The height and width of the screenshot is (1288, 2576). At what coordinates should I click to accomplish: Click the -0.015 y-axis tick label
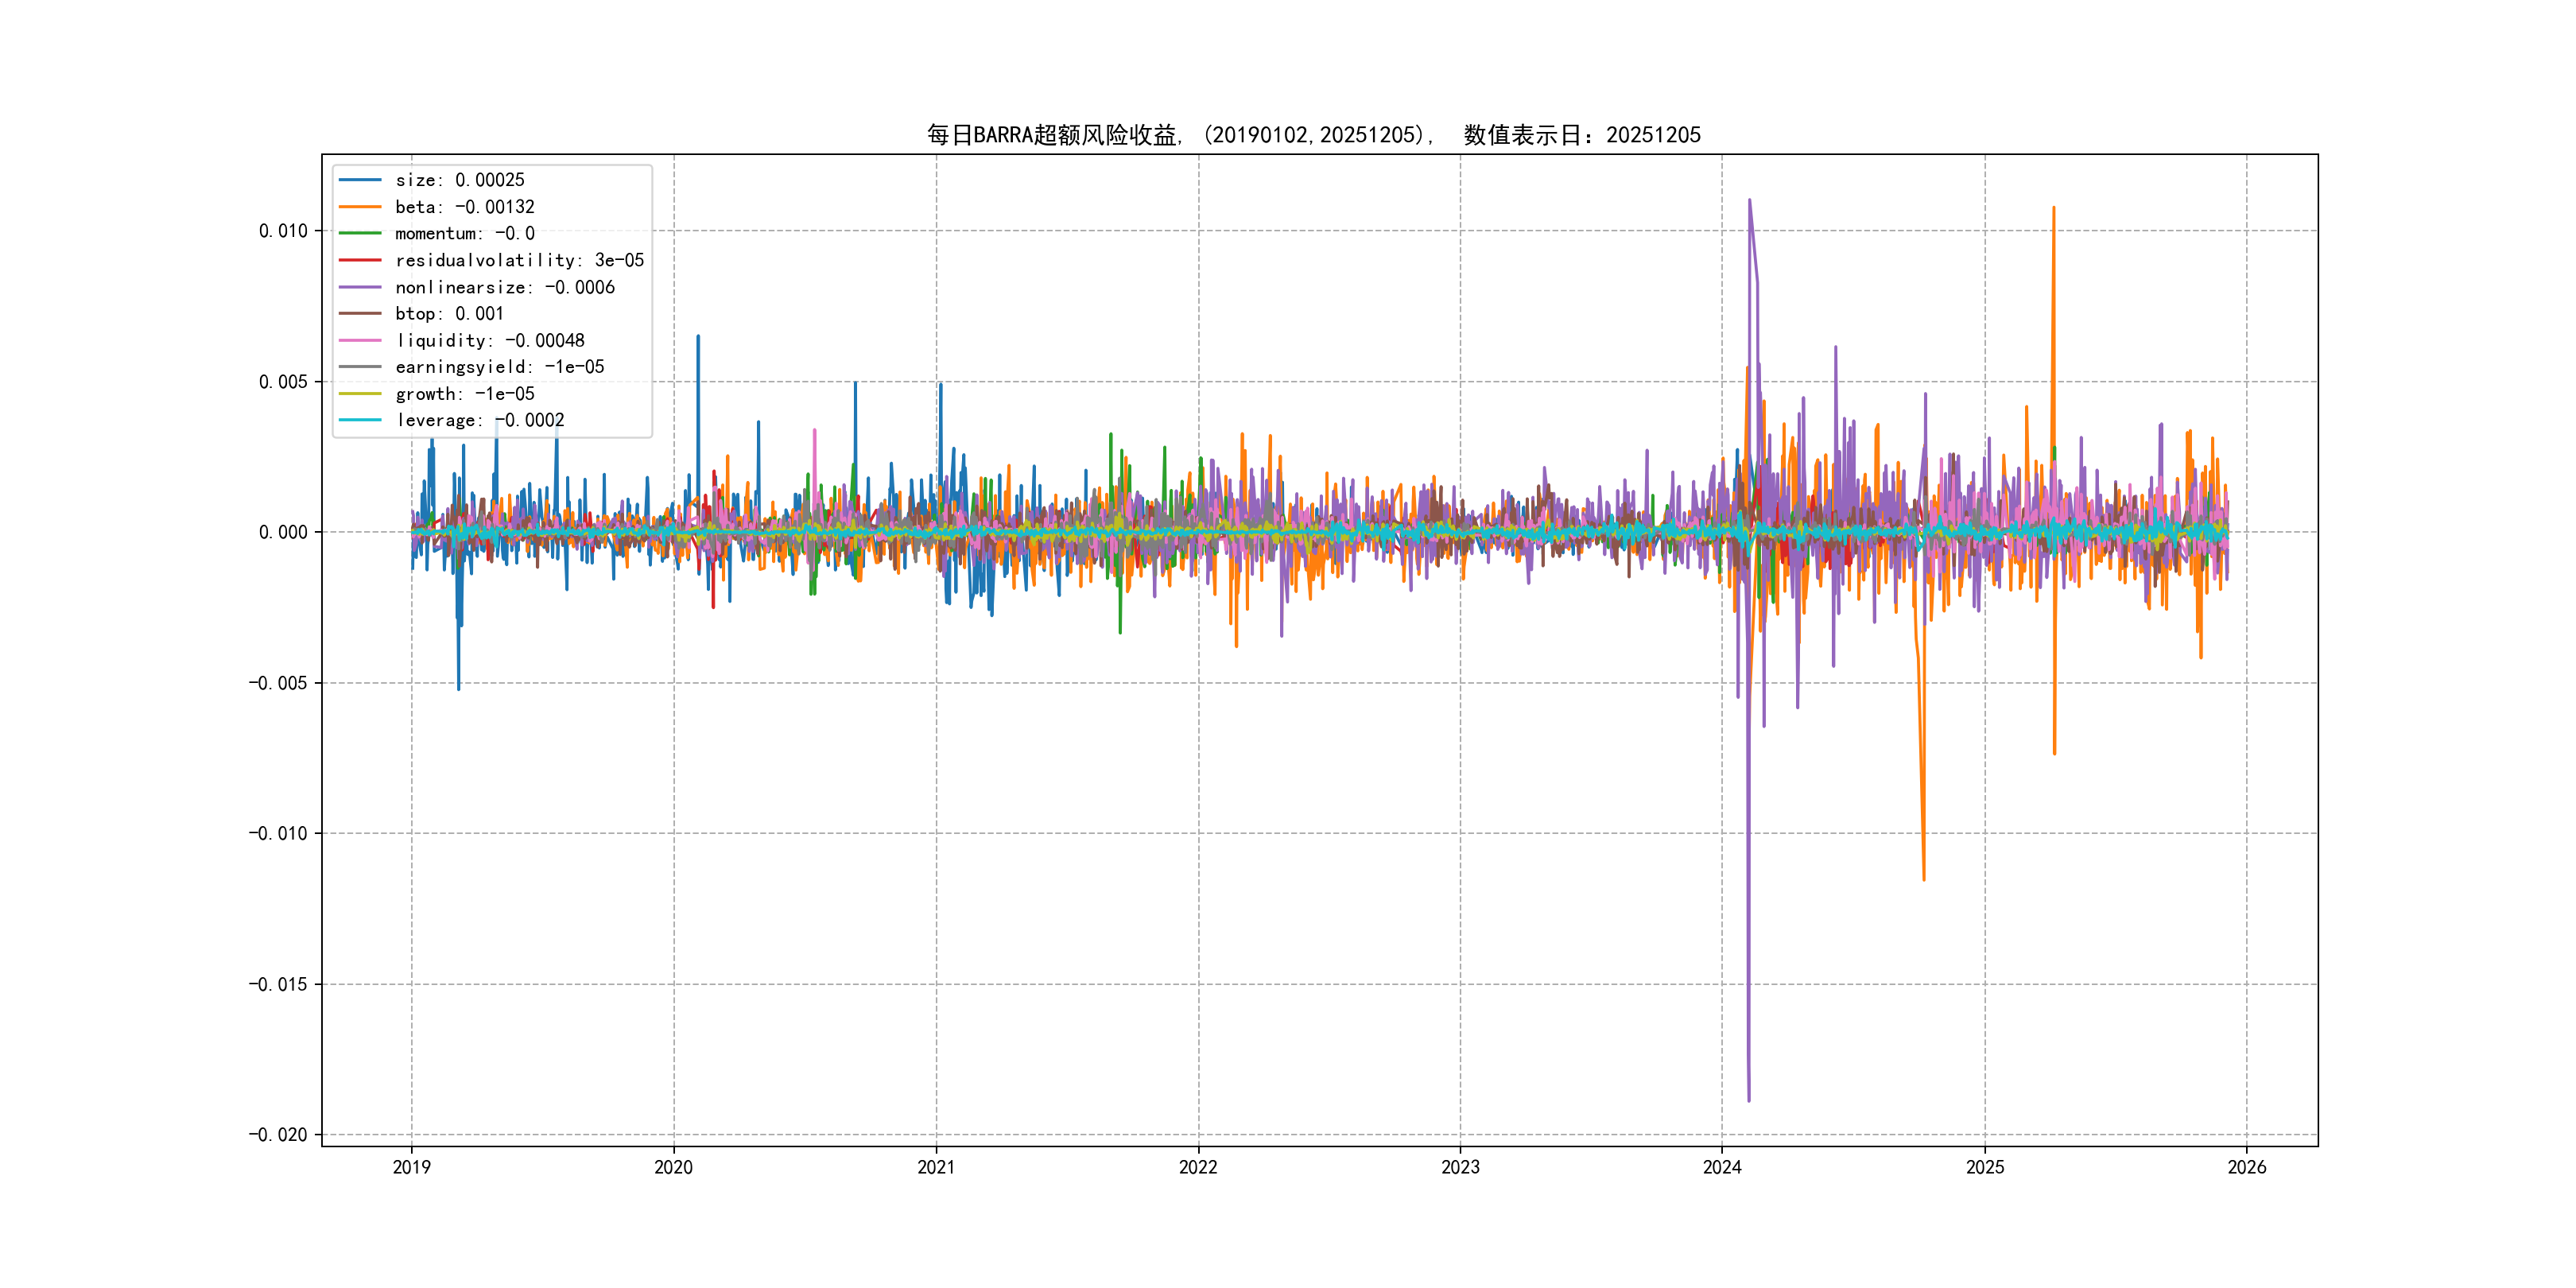(278, 984)
